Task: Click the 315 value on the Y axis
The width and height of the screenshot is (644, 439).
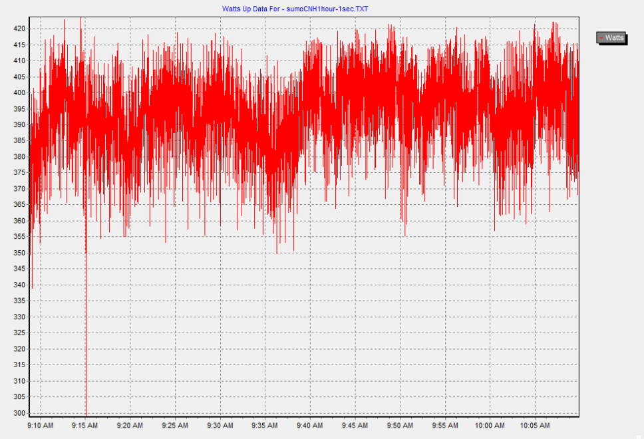Action: click(x=19, y=365)
